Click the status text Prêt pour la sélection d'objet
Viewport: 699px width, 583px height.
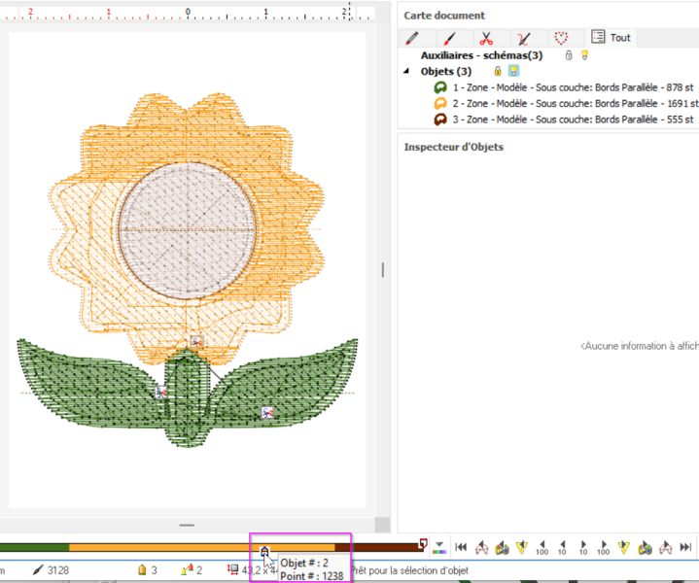410,570
